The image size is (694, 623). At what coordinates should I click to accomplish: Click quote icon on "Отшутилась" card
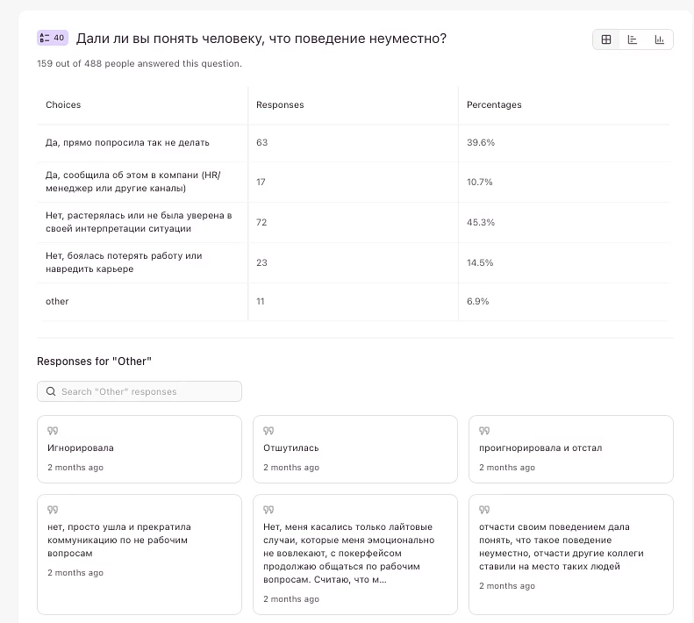tap(268, 431)
